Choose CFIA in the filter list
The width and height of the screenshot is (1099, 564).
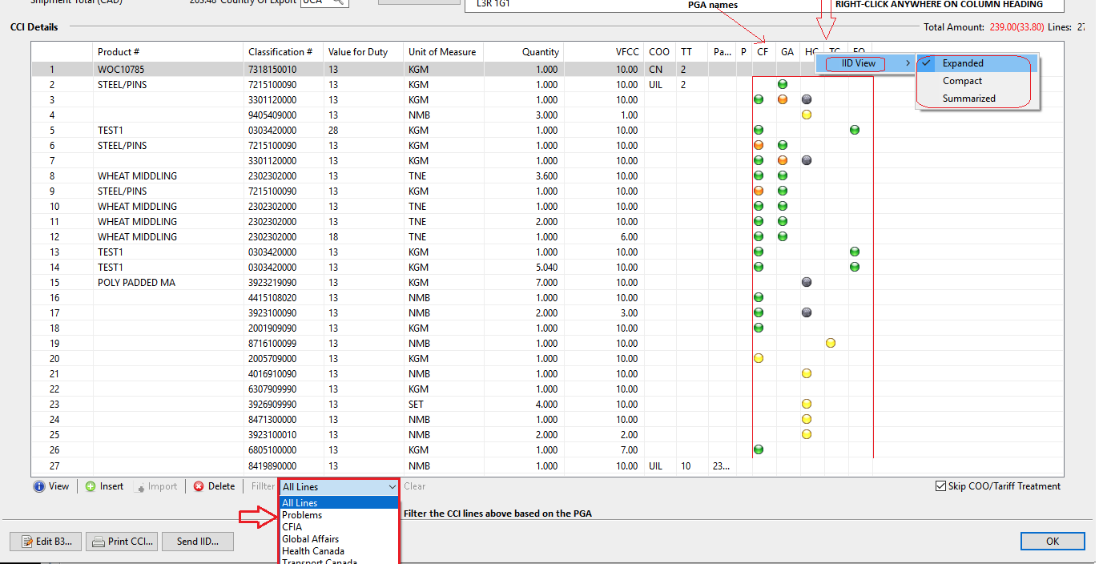click(339, 527)
